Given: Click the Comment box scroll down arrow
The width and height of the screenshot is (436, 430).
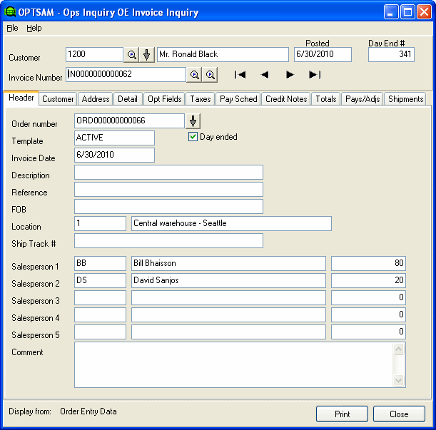Looking at the screenshot, I should pos(399,381).
